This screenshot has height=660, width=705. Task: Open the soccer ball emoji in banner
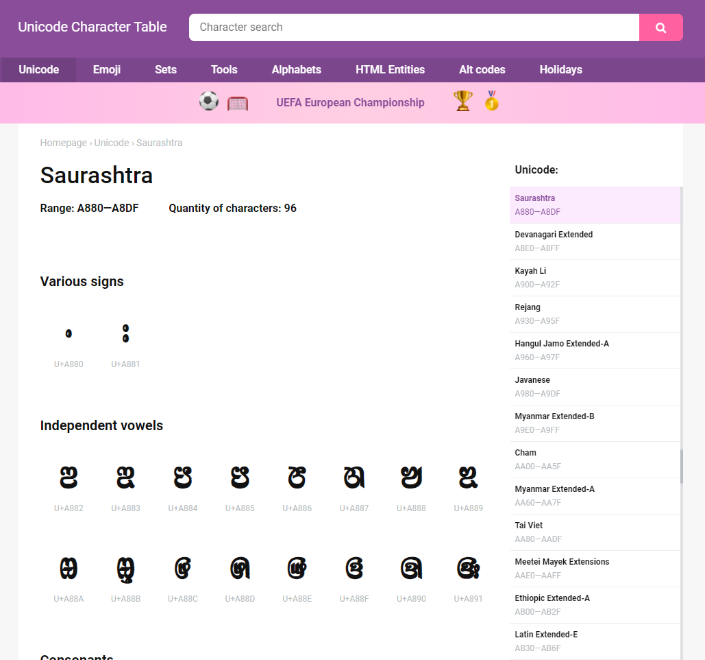[x=209, y=102]
